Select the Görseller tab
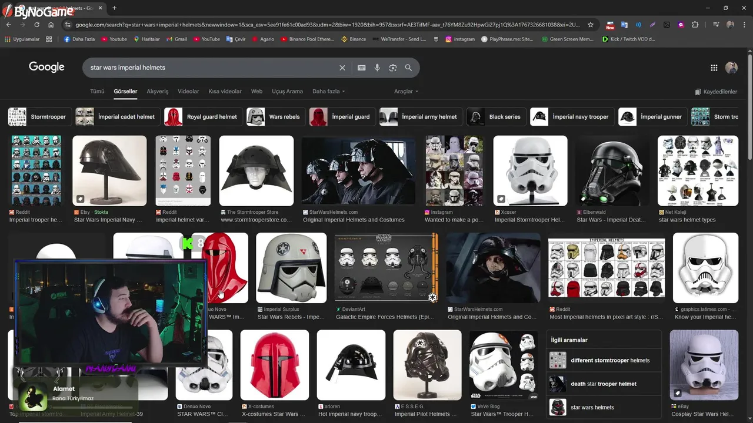 point(125,92)
